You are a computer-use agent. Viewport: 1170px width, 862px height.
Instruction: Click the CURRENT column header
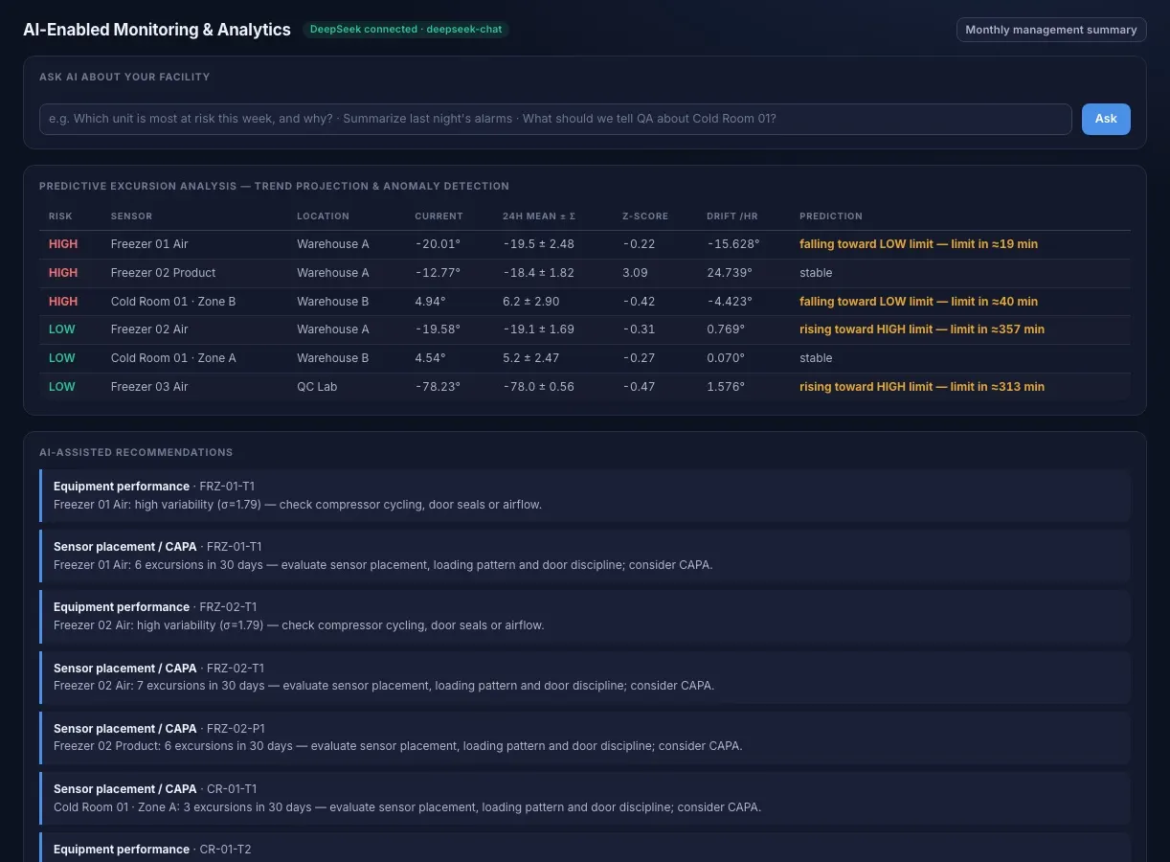439,216
